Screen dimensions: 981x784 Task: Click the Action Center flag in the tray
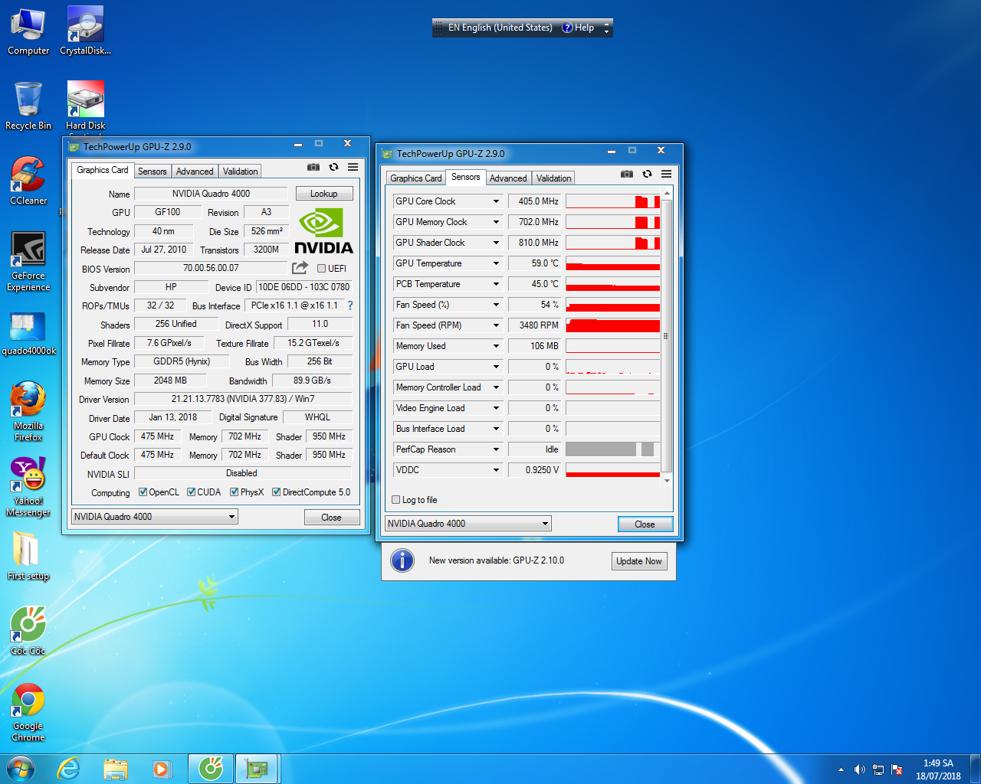pyautogui.click(x=897, y=769)
